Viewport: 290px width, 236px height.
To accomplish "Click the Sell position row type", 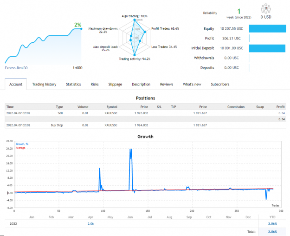I will 60,113.
